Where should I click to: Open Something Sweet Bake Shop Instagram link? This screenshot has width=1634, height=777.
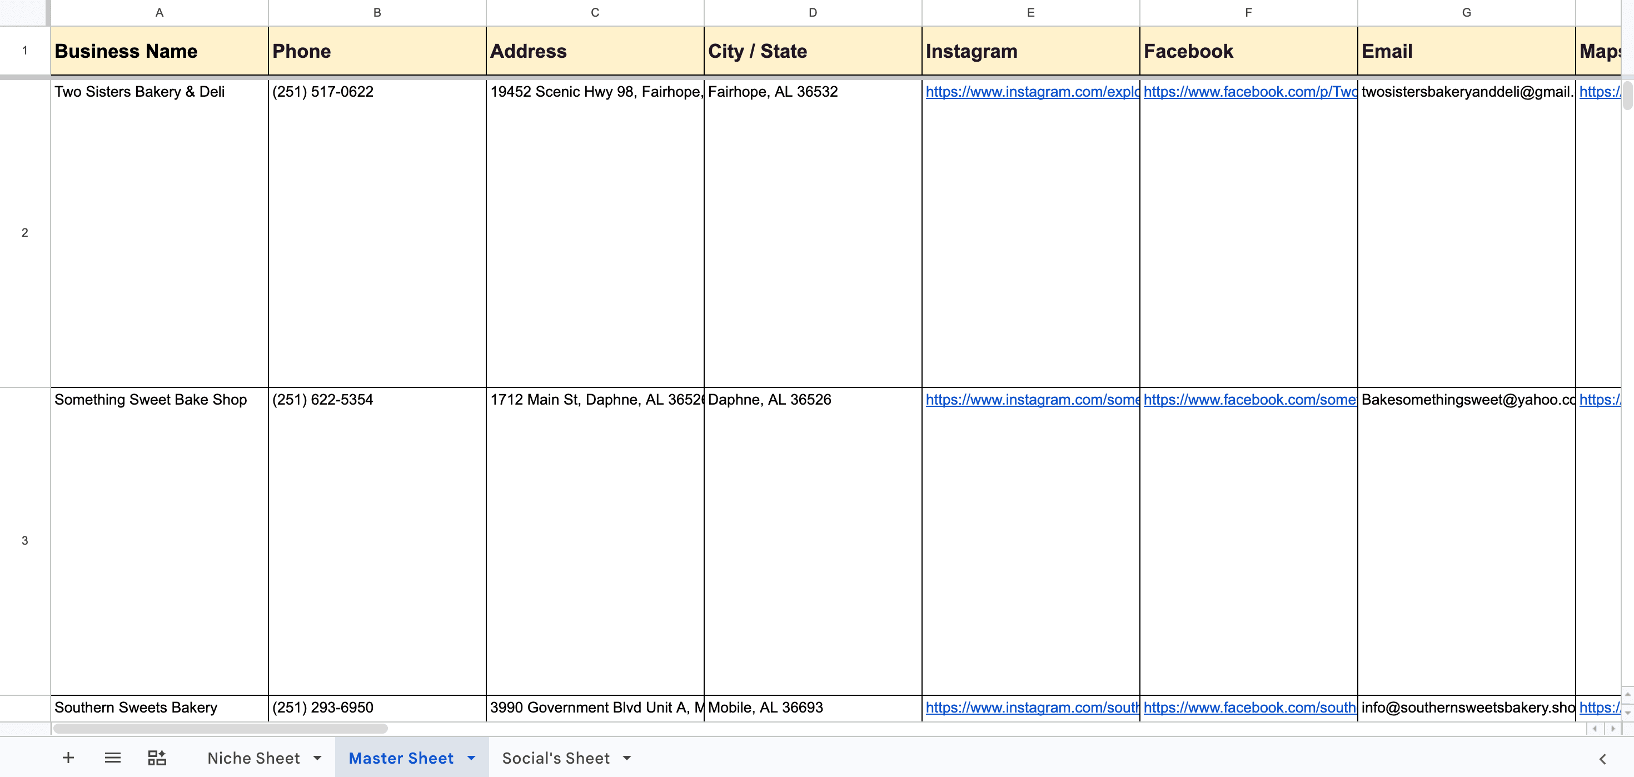[x=1032, y=400]
